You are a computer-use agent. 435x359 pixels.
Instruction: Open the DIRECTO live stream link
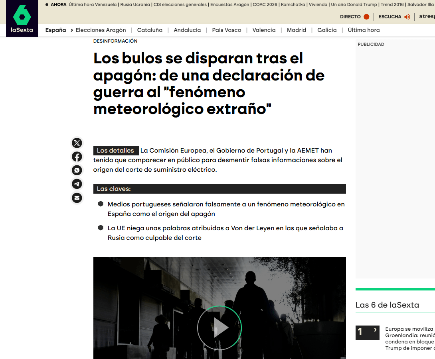click(354, 17)
